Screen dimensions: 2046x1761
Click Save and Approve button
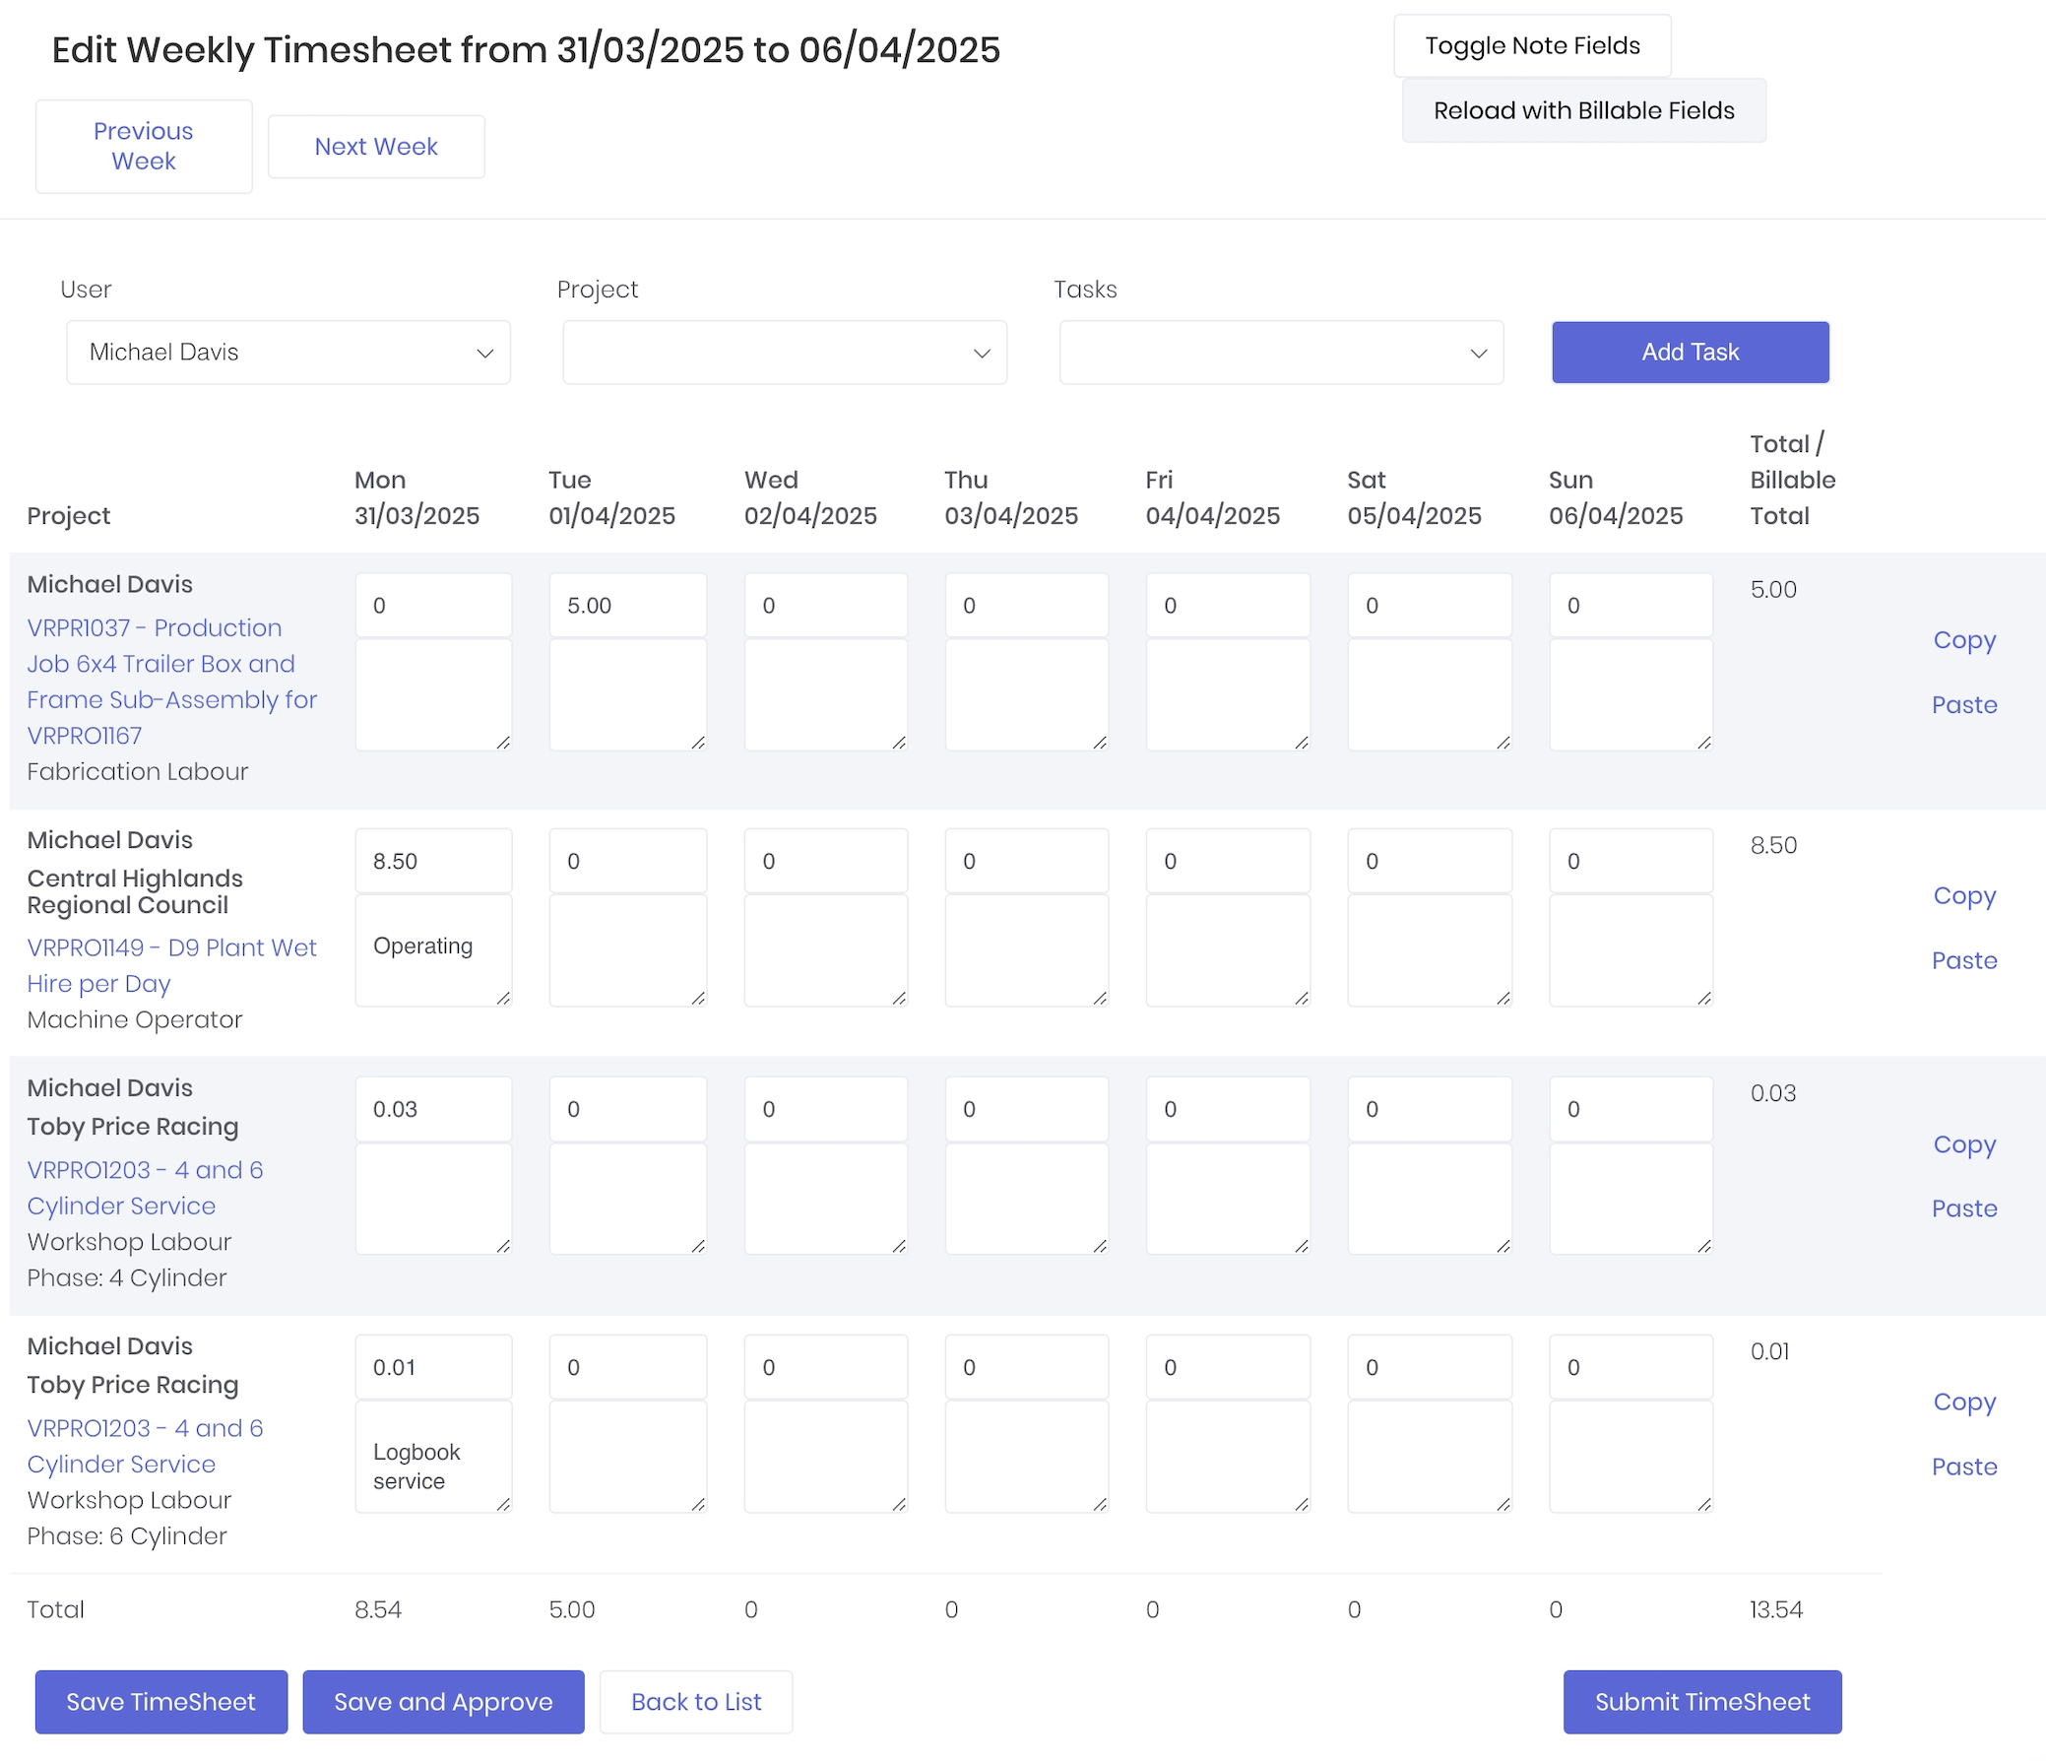pyautogui.click(x=442, y=1702)
